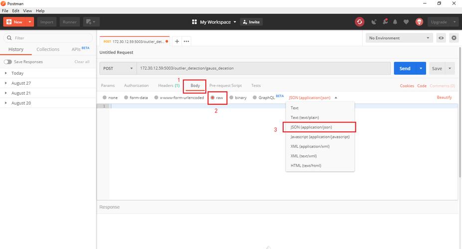Switch to the Collections tab
462x249 pixels.
tap(48, 49)
